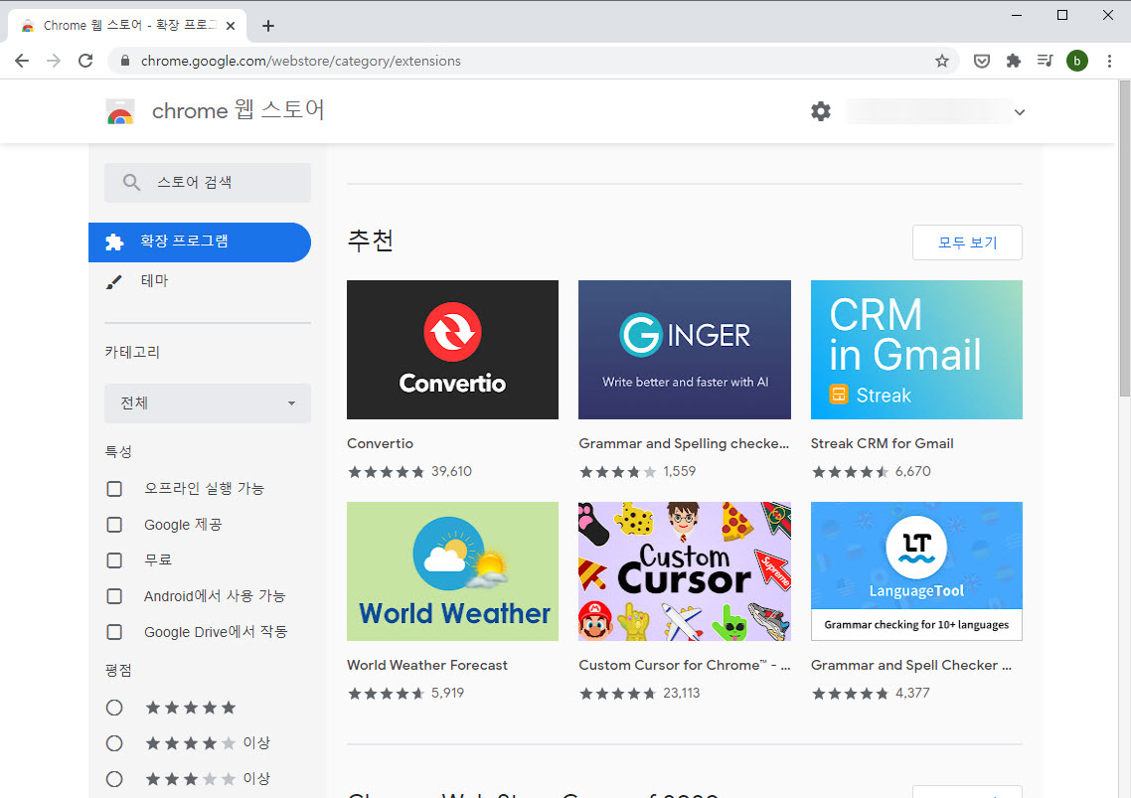Click Streak CRM for Gmail title
The height and width of the screenshot is (798, 1131).
[x=883, y=444]
